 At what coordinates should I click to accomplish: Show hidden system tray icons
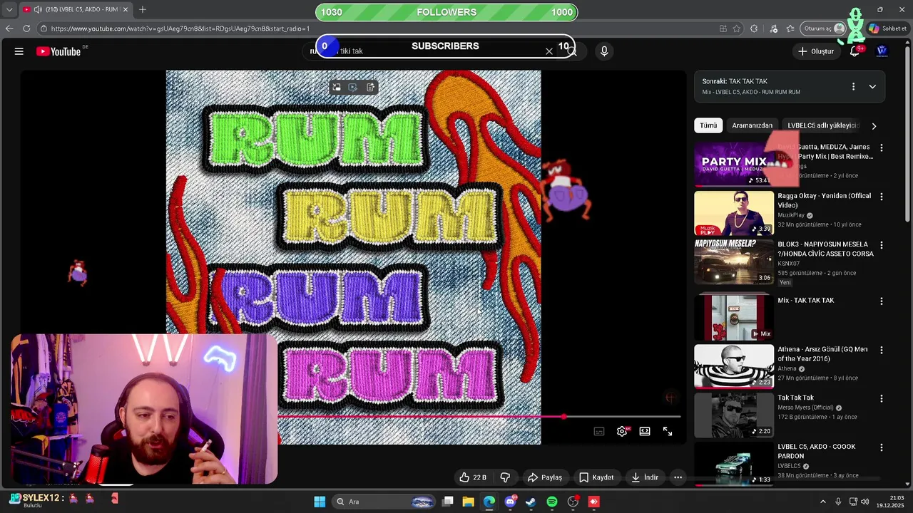point(822,502)
